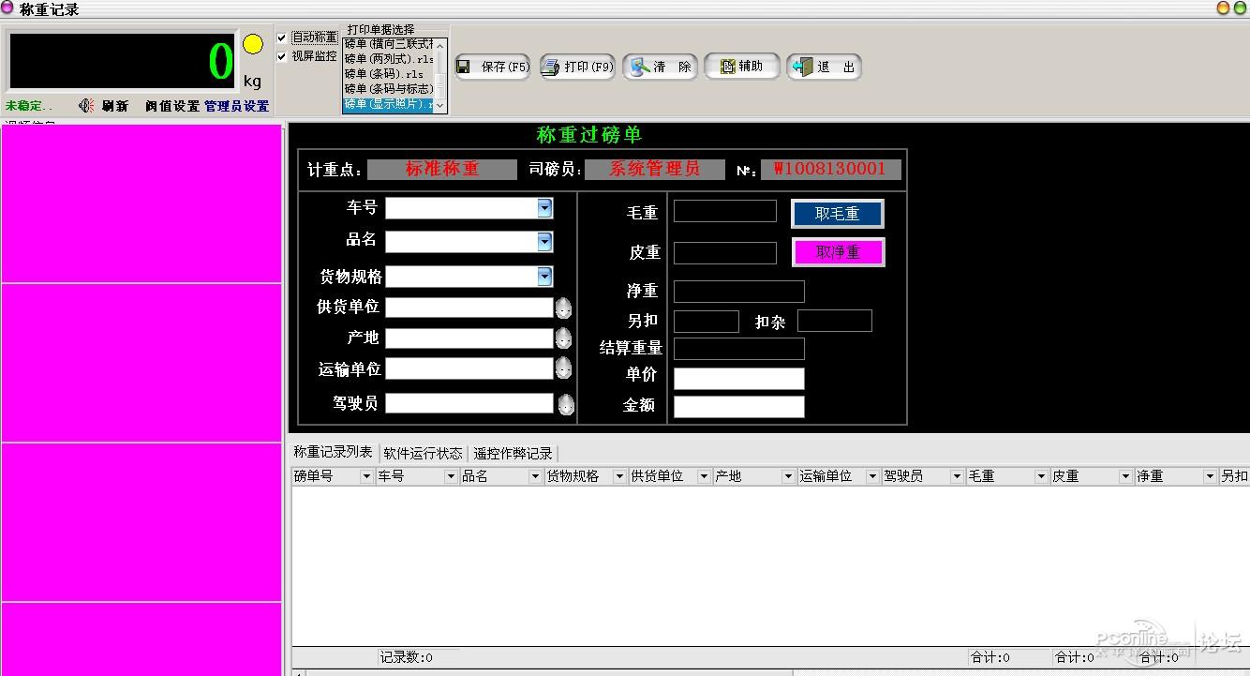The width and height of the screenshot is (1250, 676).
Task: Open filter arrow on 供货单位 column header
Action: point(704,476)
